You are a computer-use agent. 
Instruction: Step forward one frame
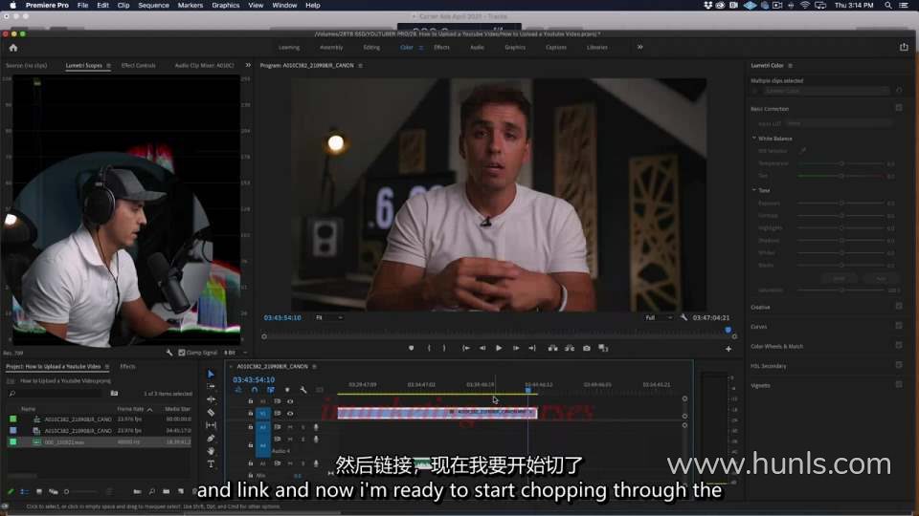(516, 348)
